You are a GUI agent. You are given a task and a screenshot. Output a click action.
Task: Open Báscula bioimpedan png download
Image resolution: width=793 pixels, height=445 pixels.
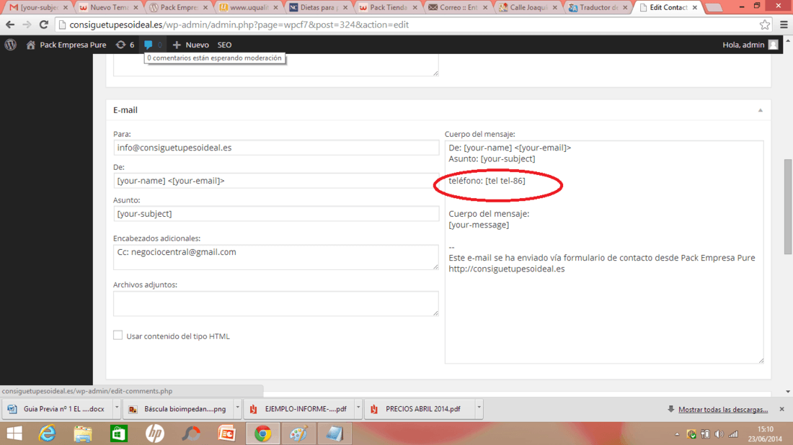coord(178,408)
